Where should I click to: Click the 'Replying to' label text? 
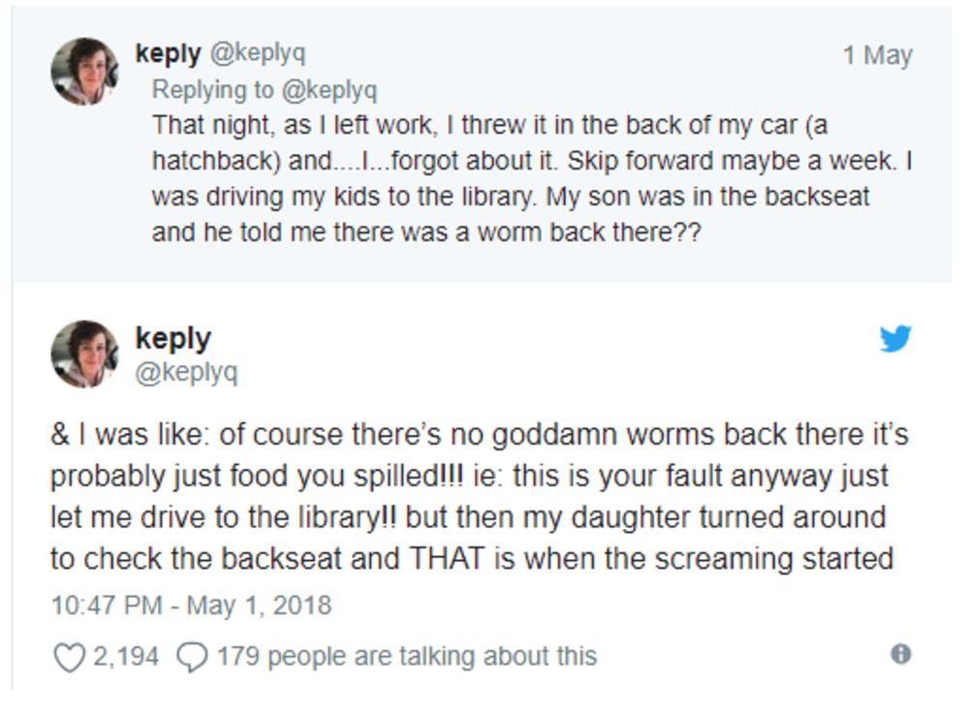point(213,90)
